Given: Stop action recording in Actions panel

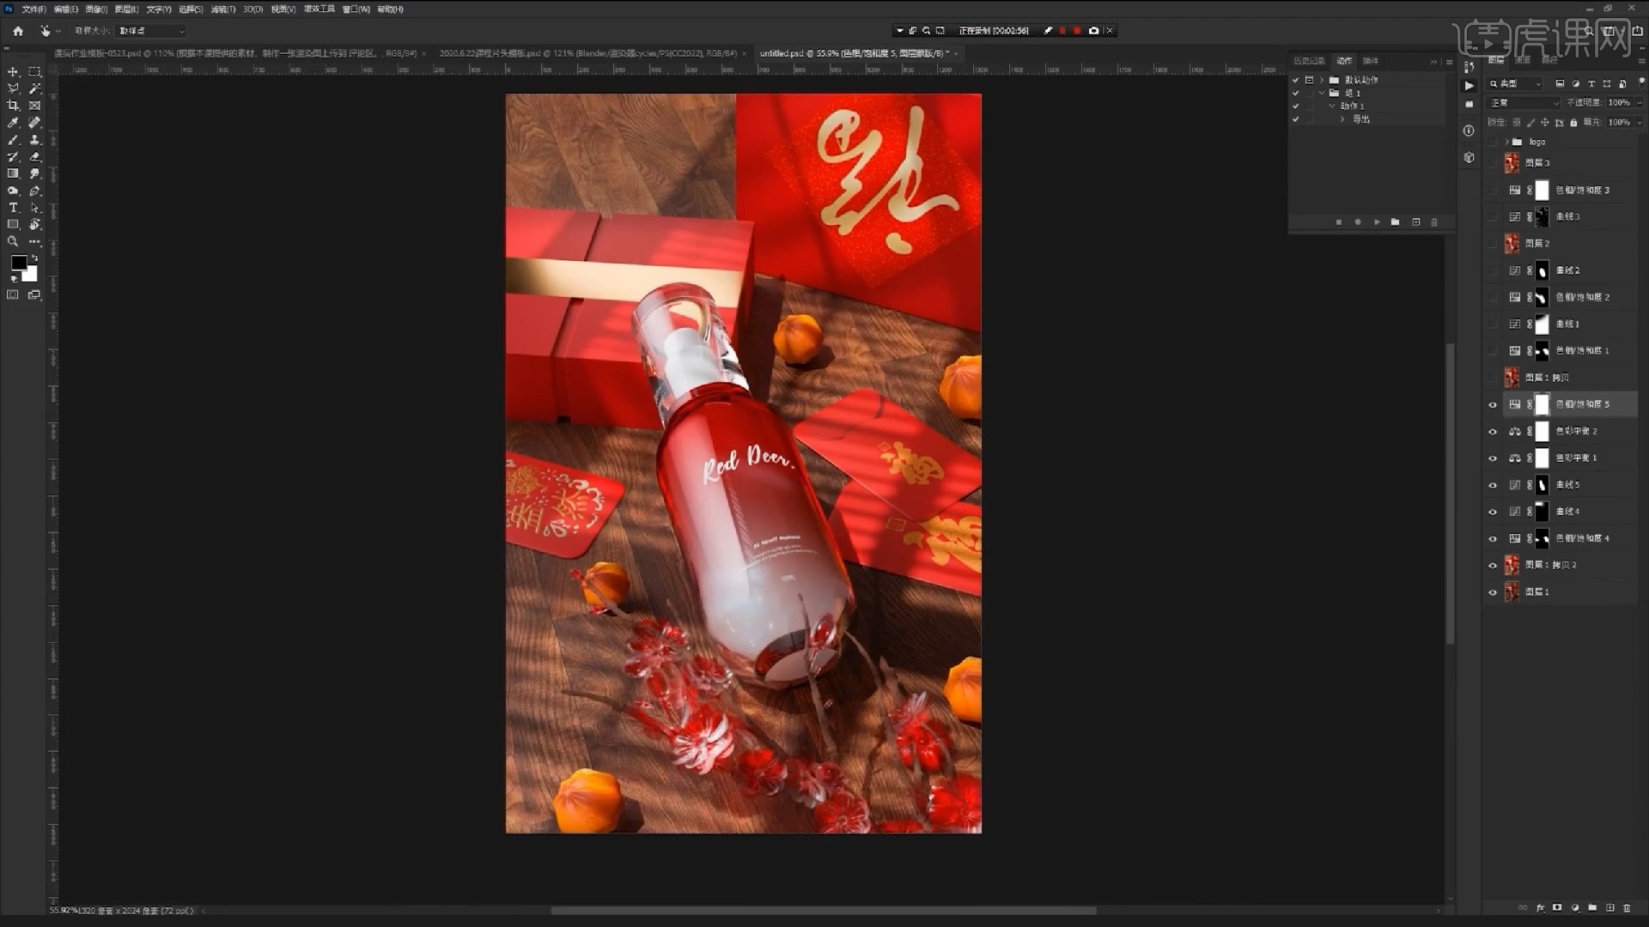Looking at the screenshot, I should pos(1339,222).
